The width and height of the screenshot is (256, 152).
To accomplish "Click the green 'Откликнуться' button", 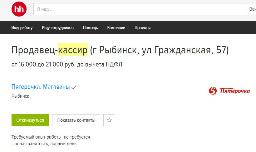I will click(30, 120).
